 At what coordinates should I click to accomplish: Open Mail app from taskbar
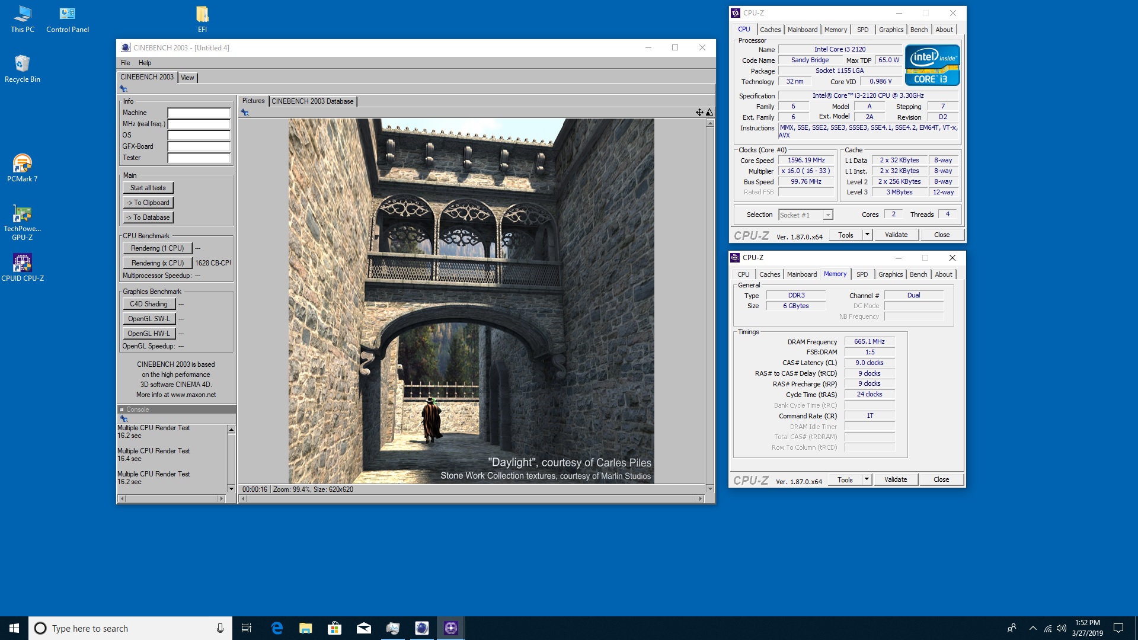click(x=363, y=628)
